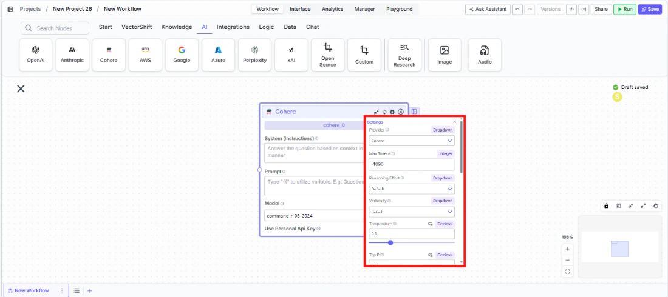668x297 pixels.
Task: Open the list view icon in bottom bar
Action: [x=77, y=290]
